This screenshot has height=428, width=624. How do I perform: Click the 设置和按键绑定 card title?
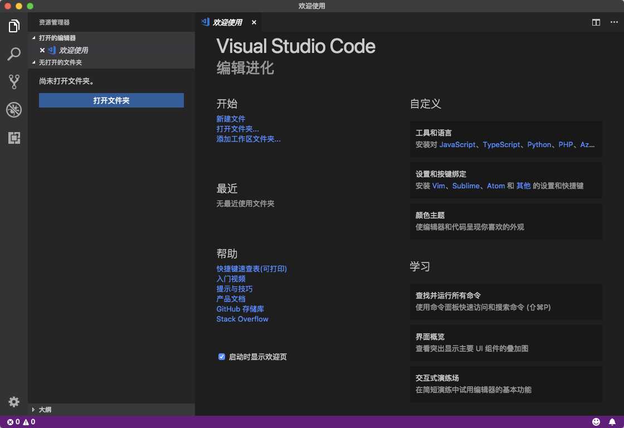pos(441,174)
